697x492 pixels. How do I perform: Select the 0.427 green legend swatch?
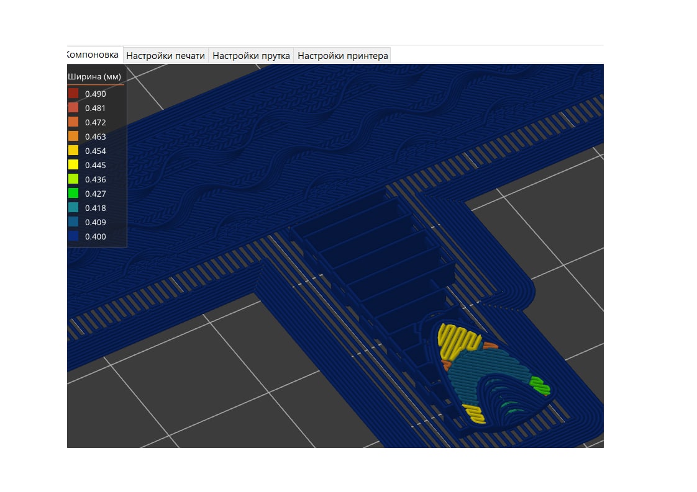73,193
